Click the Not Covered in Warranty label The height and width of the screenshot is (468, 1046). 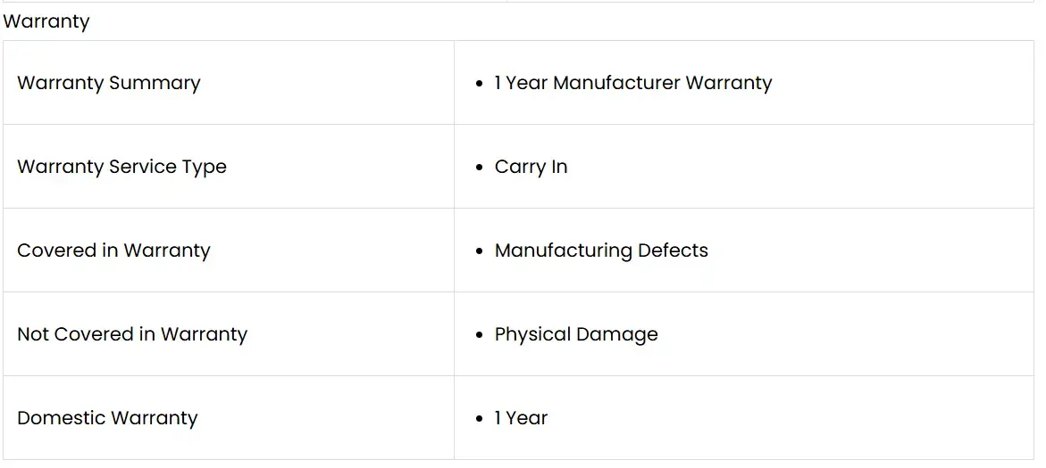(132, 334)
